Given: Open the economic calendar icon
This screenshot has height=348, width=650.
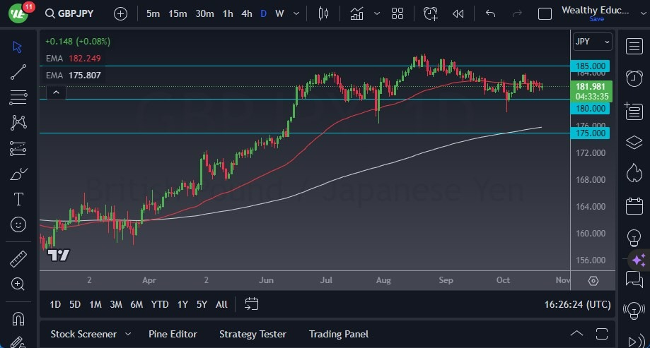Looking at the screenshot, I should click(634, 205).
